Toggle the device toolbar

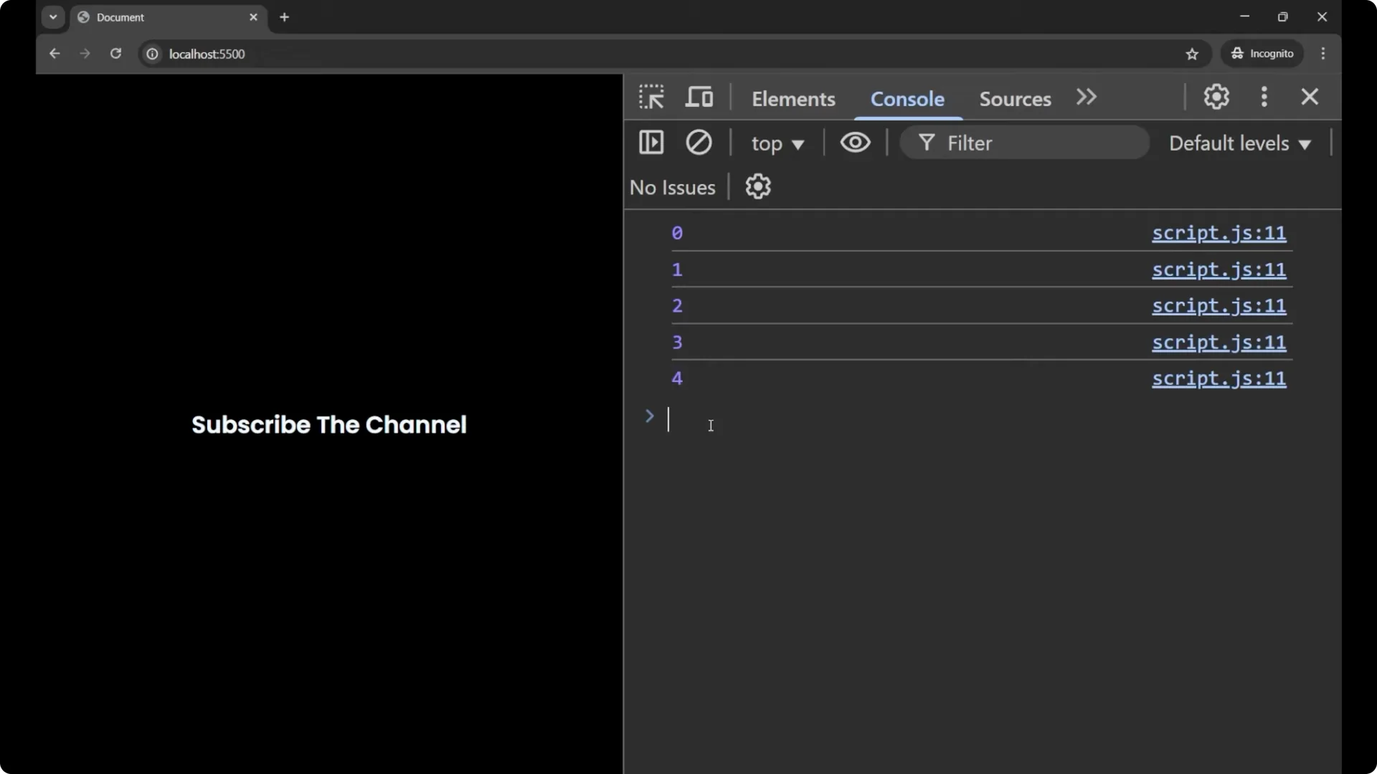(x=699, y=97)
